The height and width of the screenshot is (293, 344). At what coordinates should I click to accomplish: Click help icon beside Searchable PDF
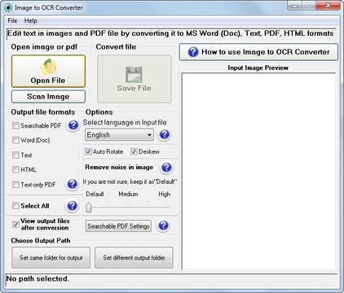[73, 125]
